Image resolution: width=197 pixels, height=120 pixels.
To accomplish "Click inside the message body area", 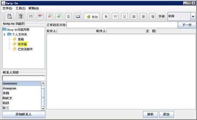I will (121, 72).
